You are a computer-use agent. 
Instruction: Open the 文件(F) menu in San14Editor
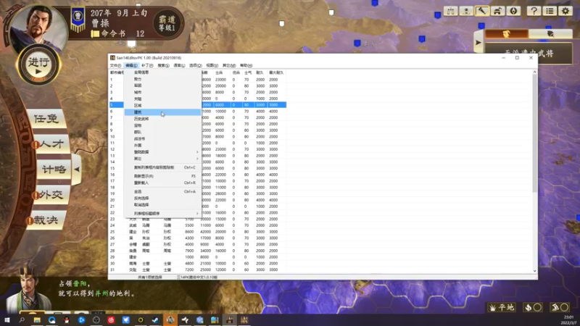tap(115, 65)
